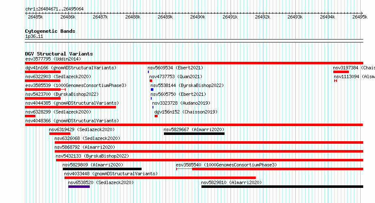The image size is (375, 203).
Task: Open nsv6319429 (Sedlazeck2020) label
Action: [82, 129]
